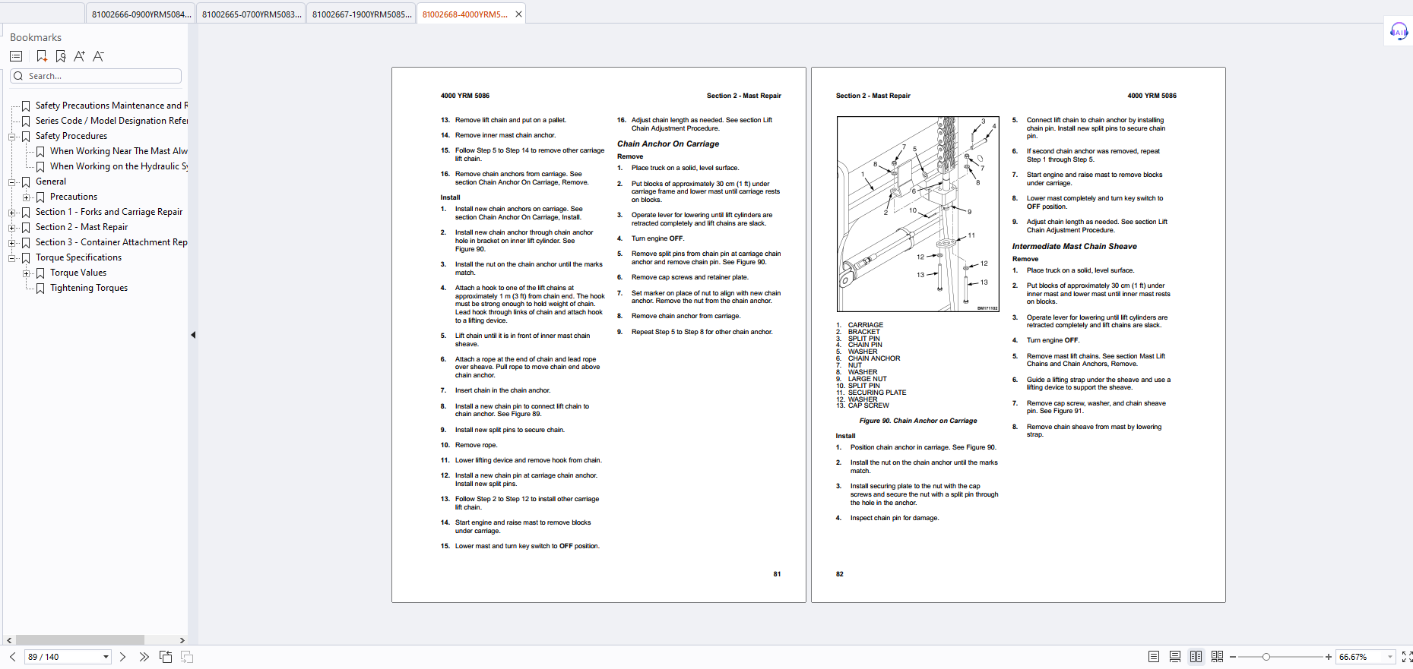Collapse the General bookmark node
1413x669 pixels.
click(11, 182)
